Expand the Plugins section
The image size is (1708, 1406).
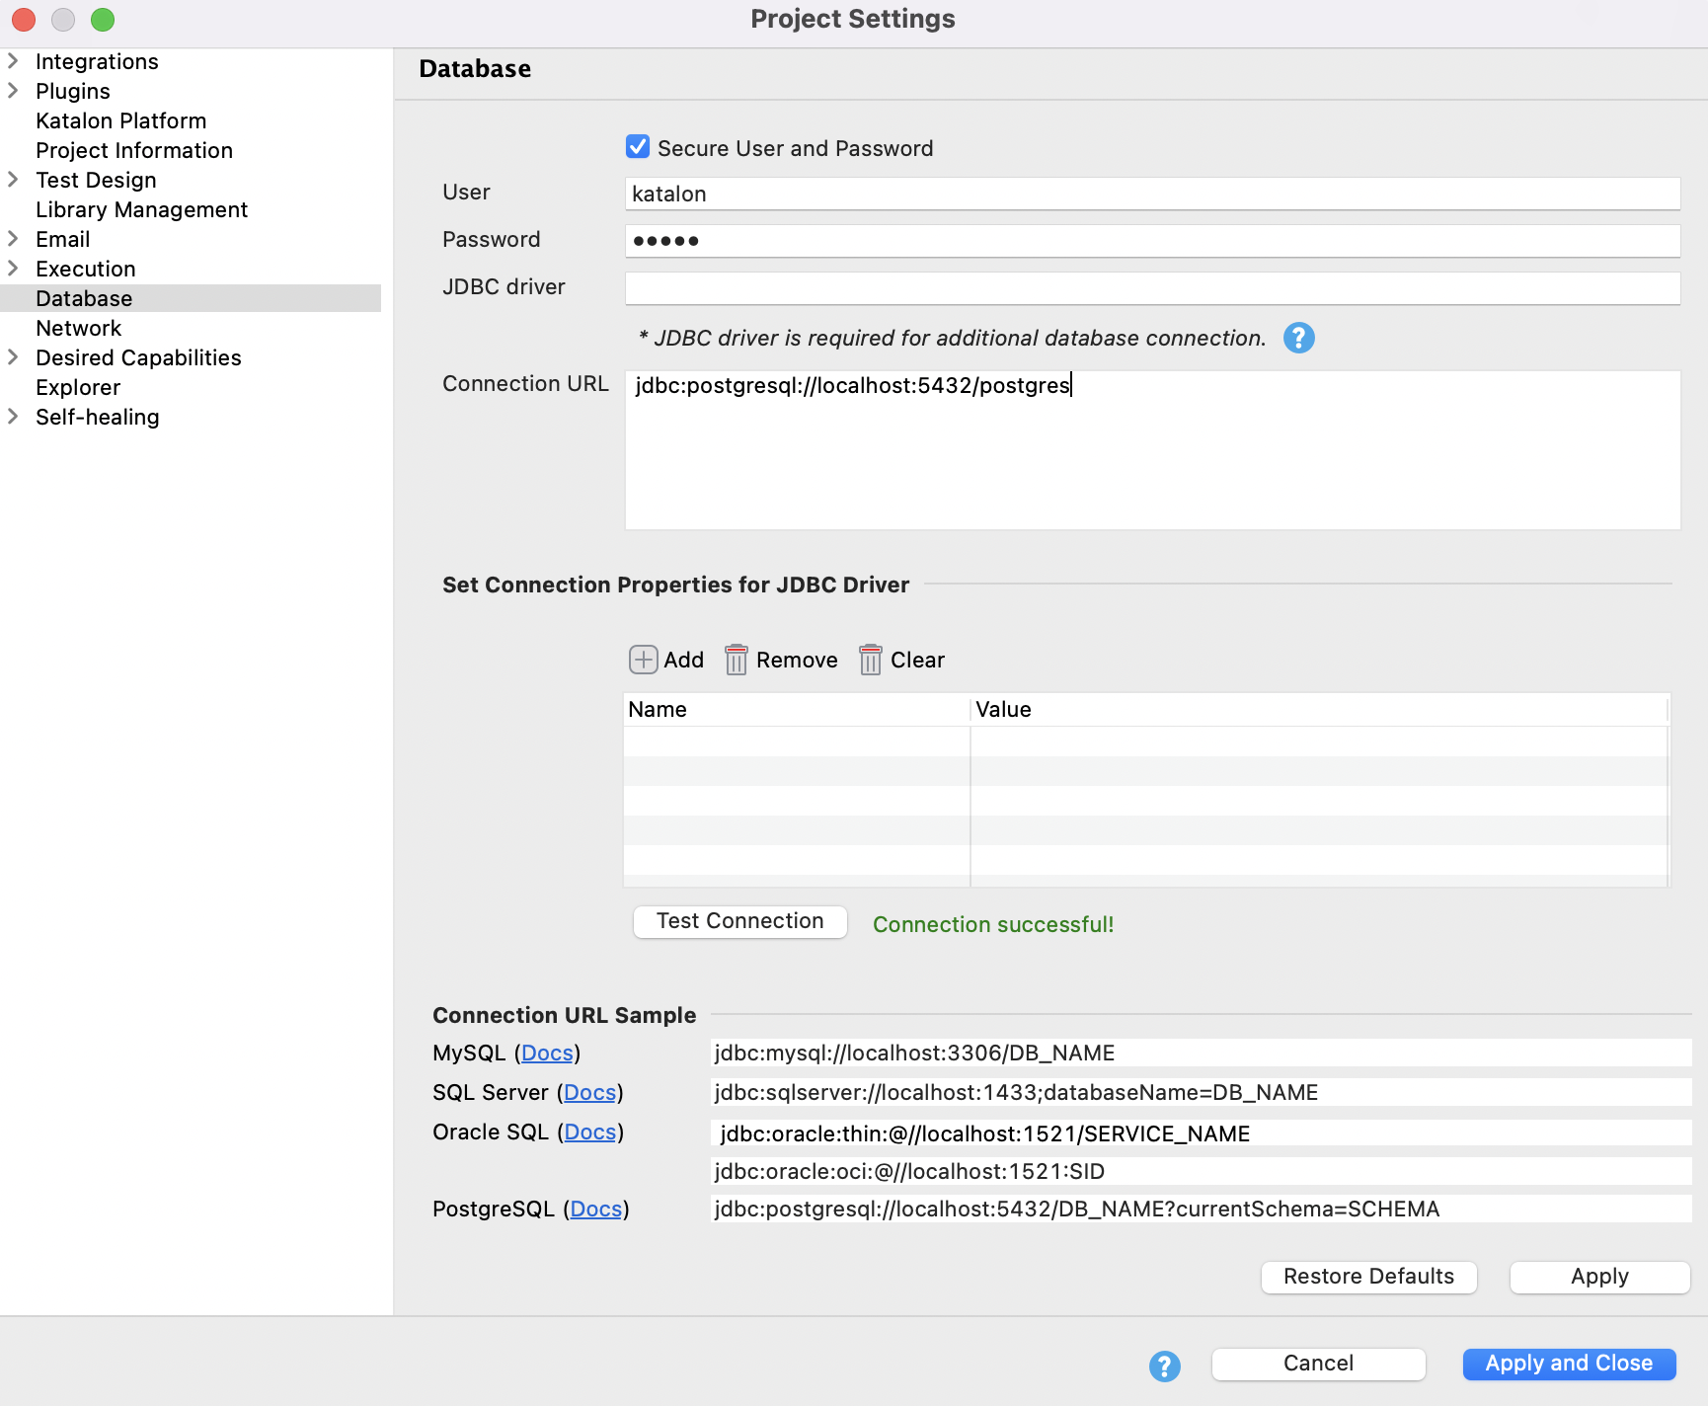(x=14, y=90)
